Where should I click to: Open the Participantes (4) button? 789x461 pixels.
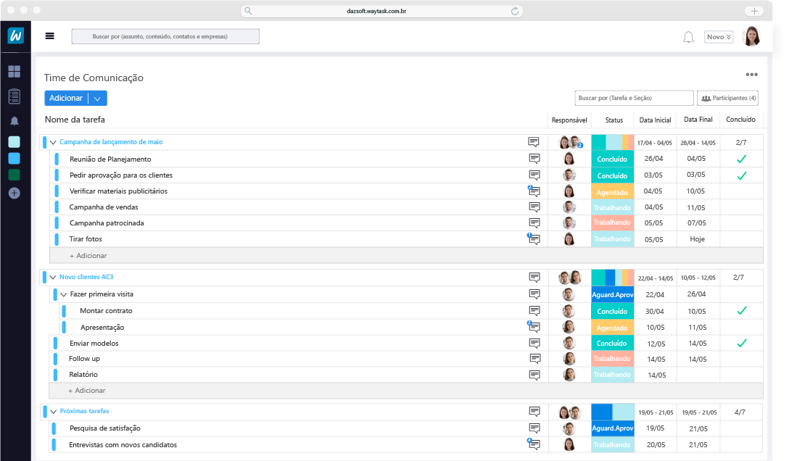click(x=727, y=98)
